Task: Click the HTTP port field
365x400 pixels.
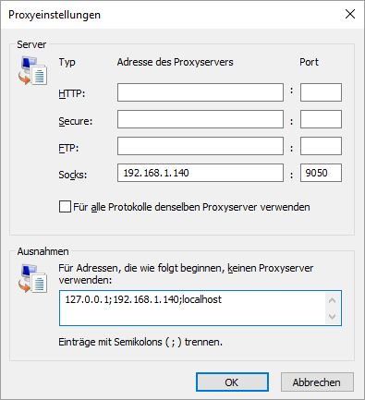Action: tap(321, 92)
